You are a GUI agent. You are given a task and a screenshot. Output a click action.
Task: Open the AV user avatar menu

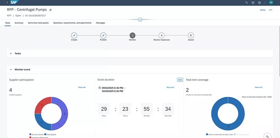(x=271, y=3)
